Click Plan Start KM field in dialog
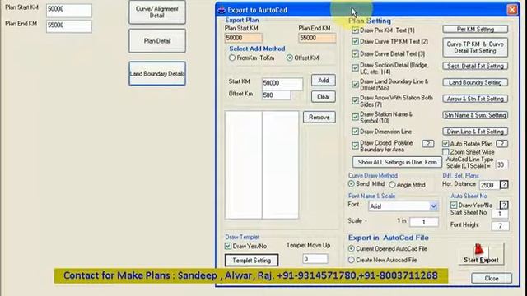Viewport: 527px width, 296px height. pyautogui.click(x=244, y=38)
